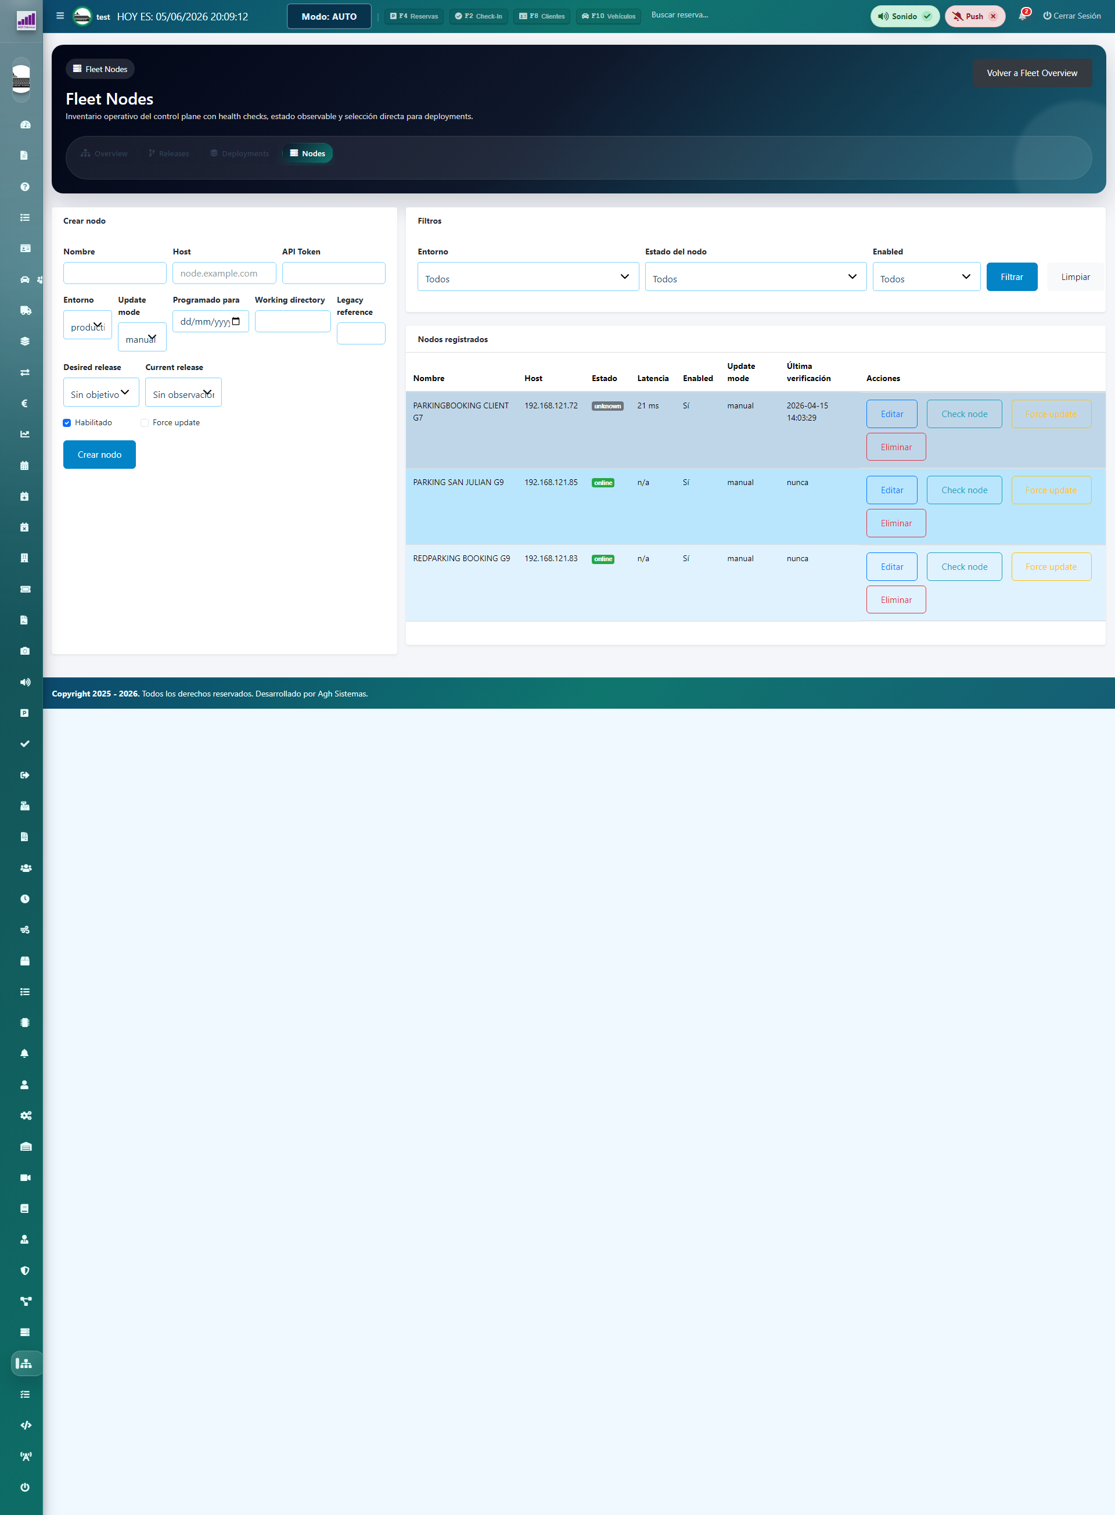Open the Current release dropdown
The height and width of the screenshot is (1515, 1115).
184,392
